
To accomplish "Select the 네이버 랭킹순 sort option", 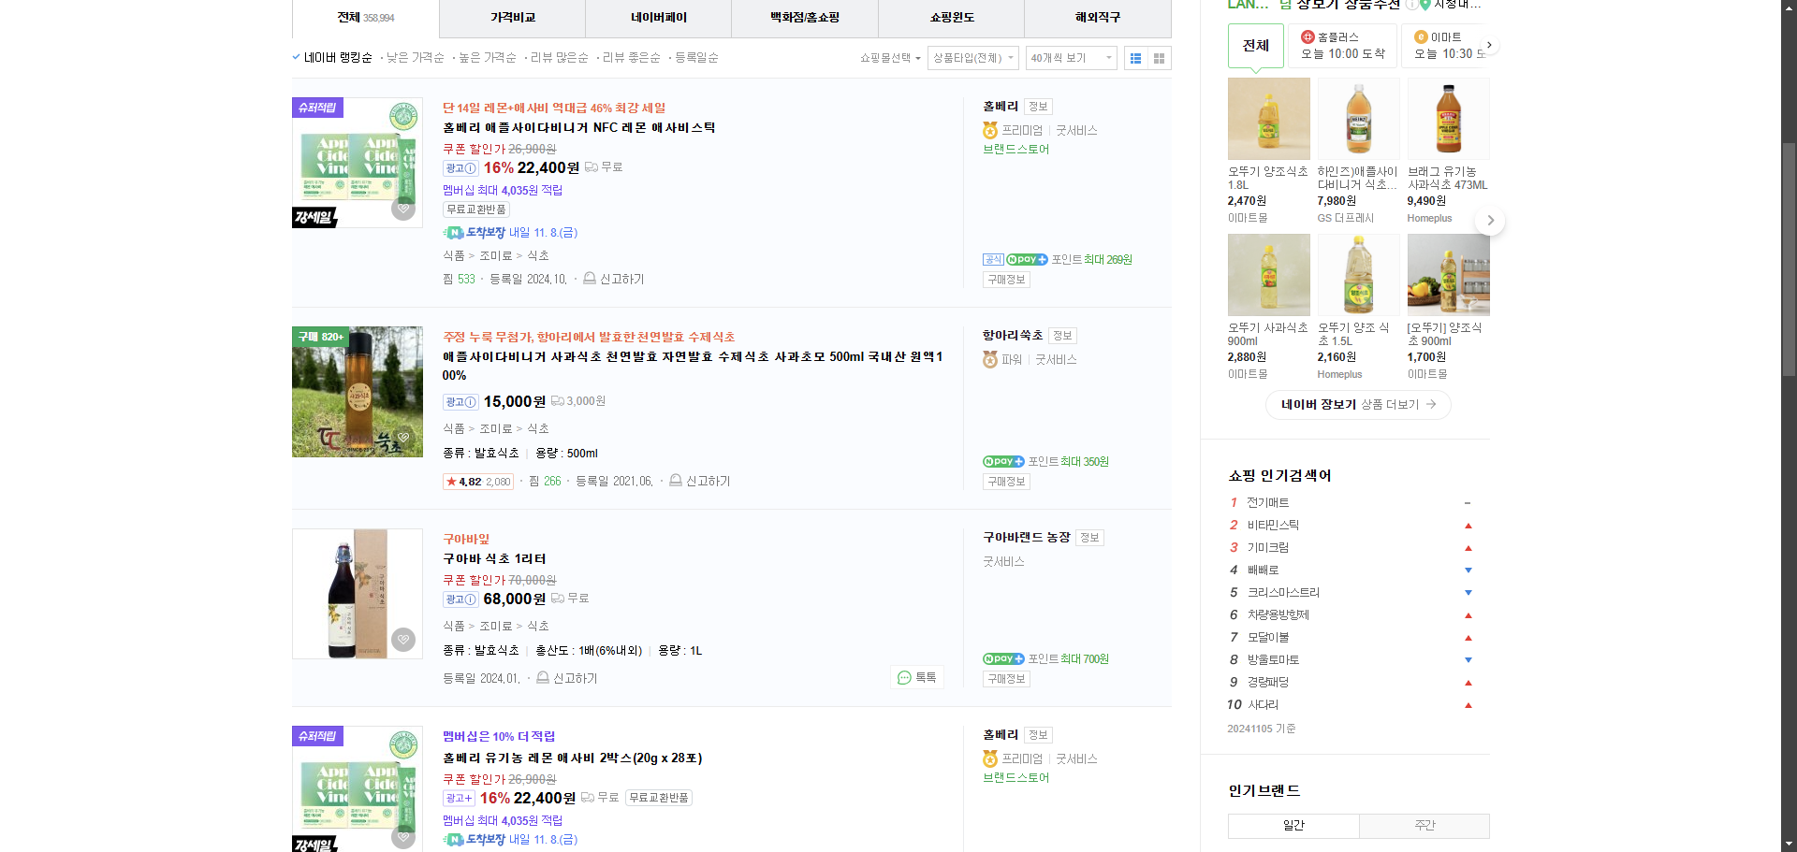I will [x=338, y=58].
